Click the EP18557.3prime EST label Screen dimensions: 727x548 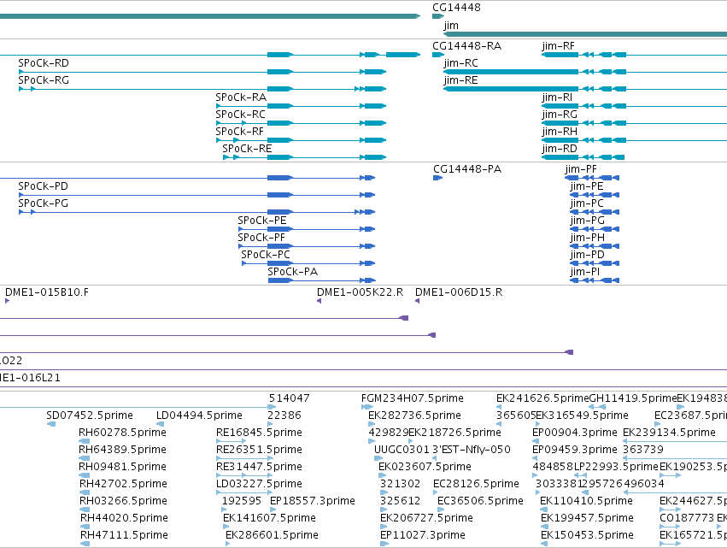[313, 501]
